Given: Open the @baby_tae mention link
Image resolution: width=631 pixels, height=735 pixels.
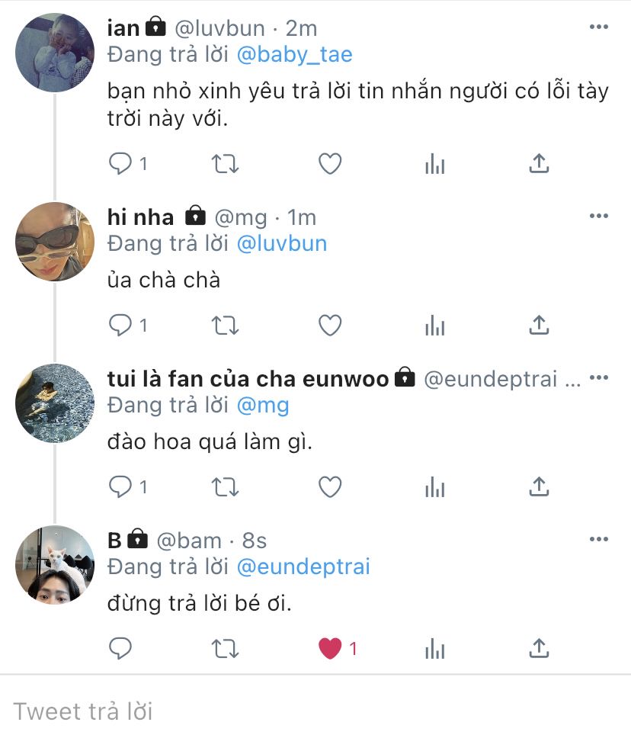Looking at the screenshot, I should [294, 54].
